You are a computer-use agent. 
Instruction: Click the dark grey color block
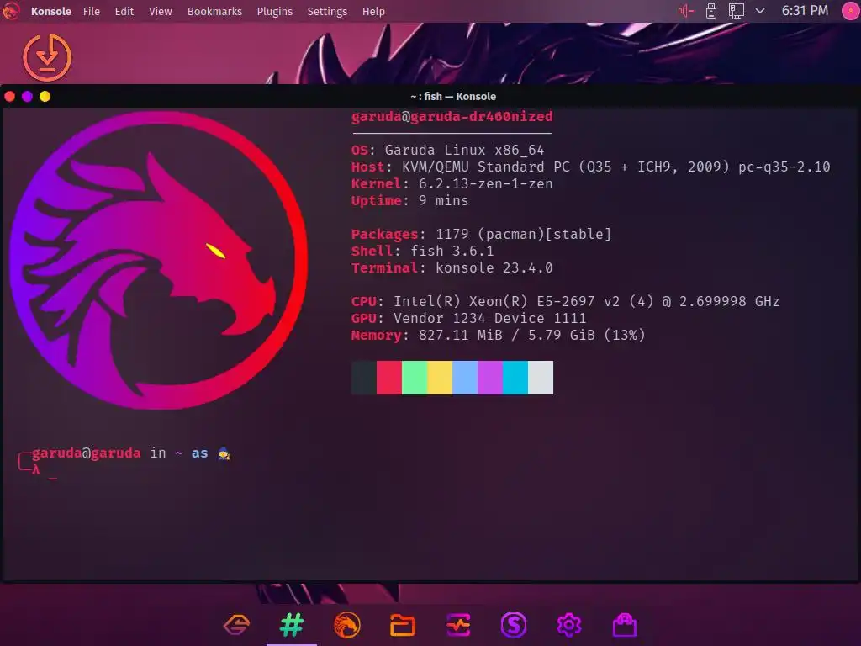[364, 378]
